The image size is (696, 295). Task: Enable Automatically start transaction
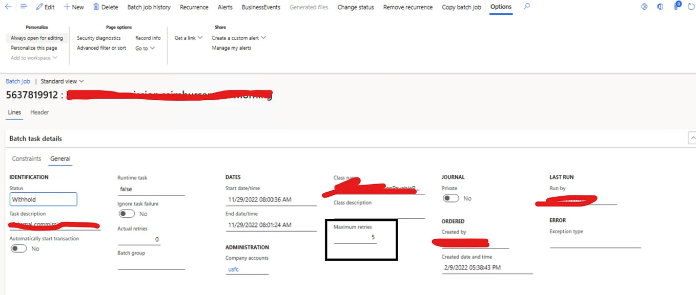point(19,248)
